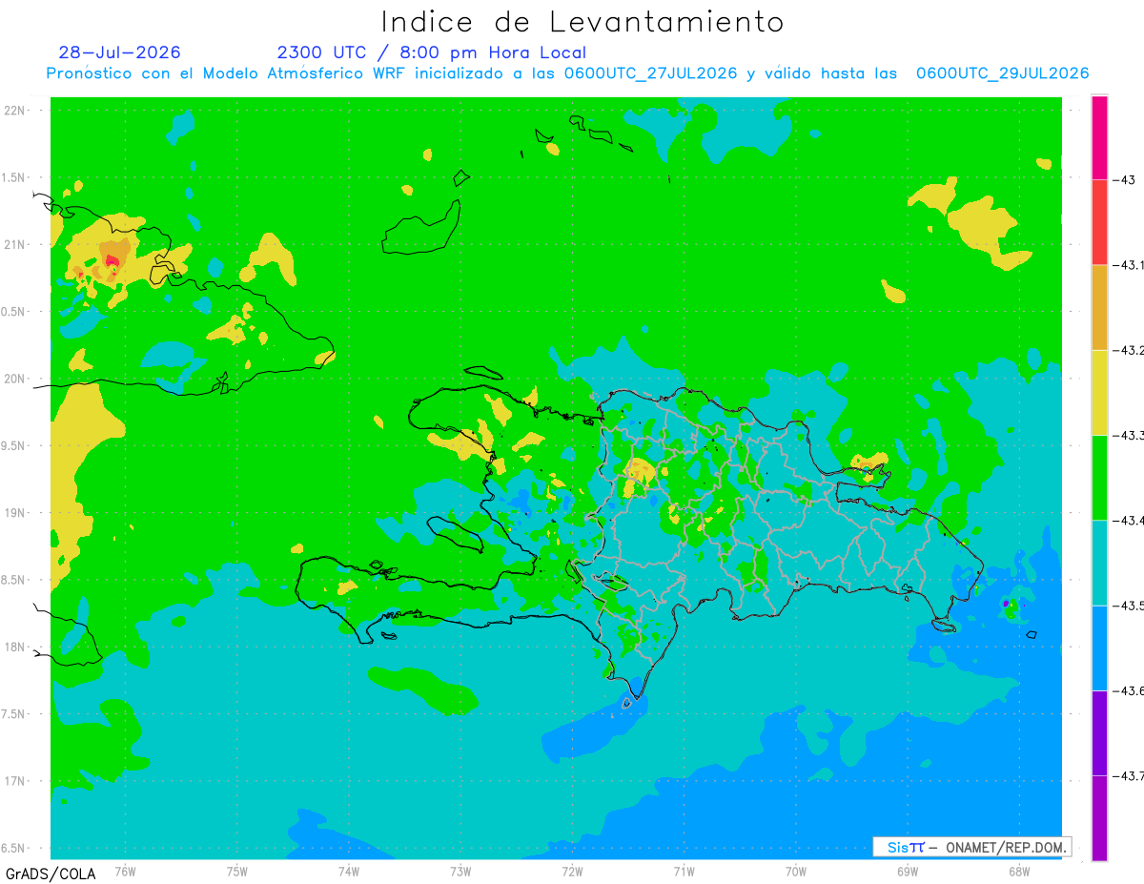Click the '-43.5' legend value
Image resolution: width=1144 pixels, height=884 pixels.
(1128, 606)
